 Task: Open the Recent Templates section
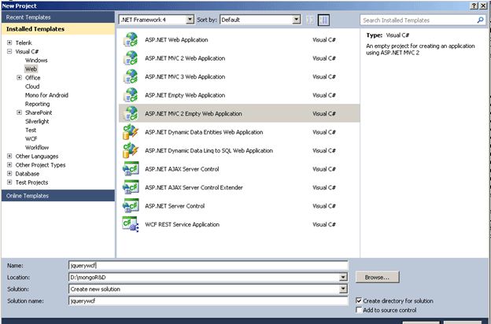(58, 17)
